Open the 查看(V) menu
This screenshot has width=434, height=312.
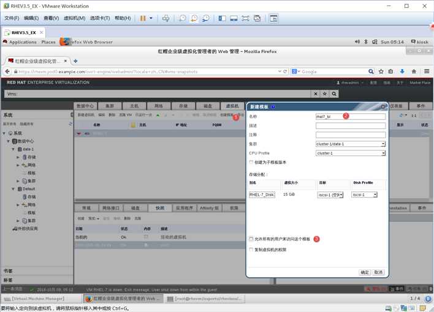click(x=51, y=18)
